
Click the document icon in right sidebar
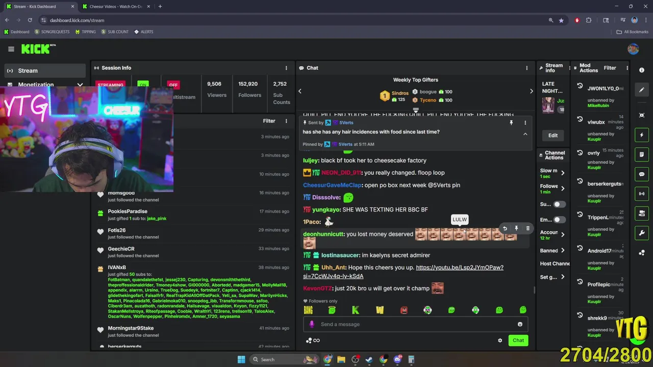pos(642,154)
